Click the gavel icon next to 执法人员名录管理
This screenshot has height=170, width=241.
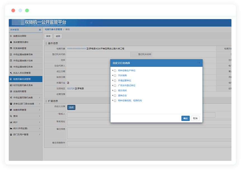[x=11, y=73]
